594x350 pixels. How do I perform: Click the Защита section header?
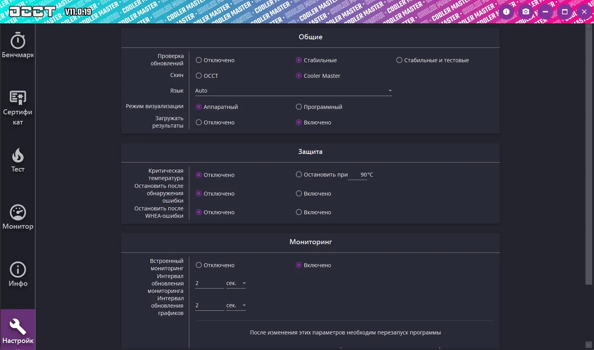coord(310,152)
